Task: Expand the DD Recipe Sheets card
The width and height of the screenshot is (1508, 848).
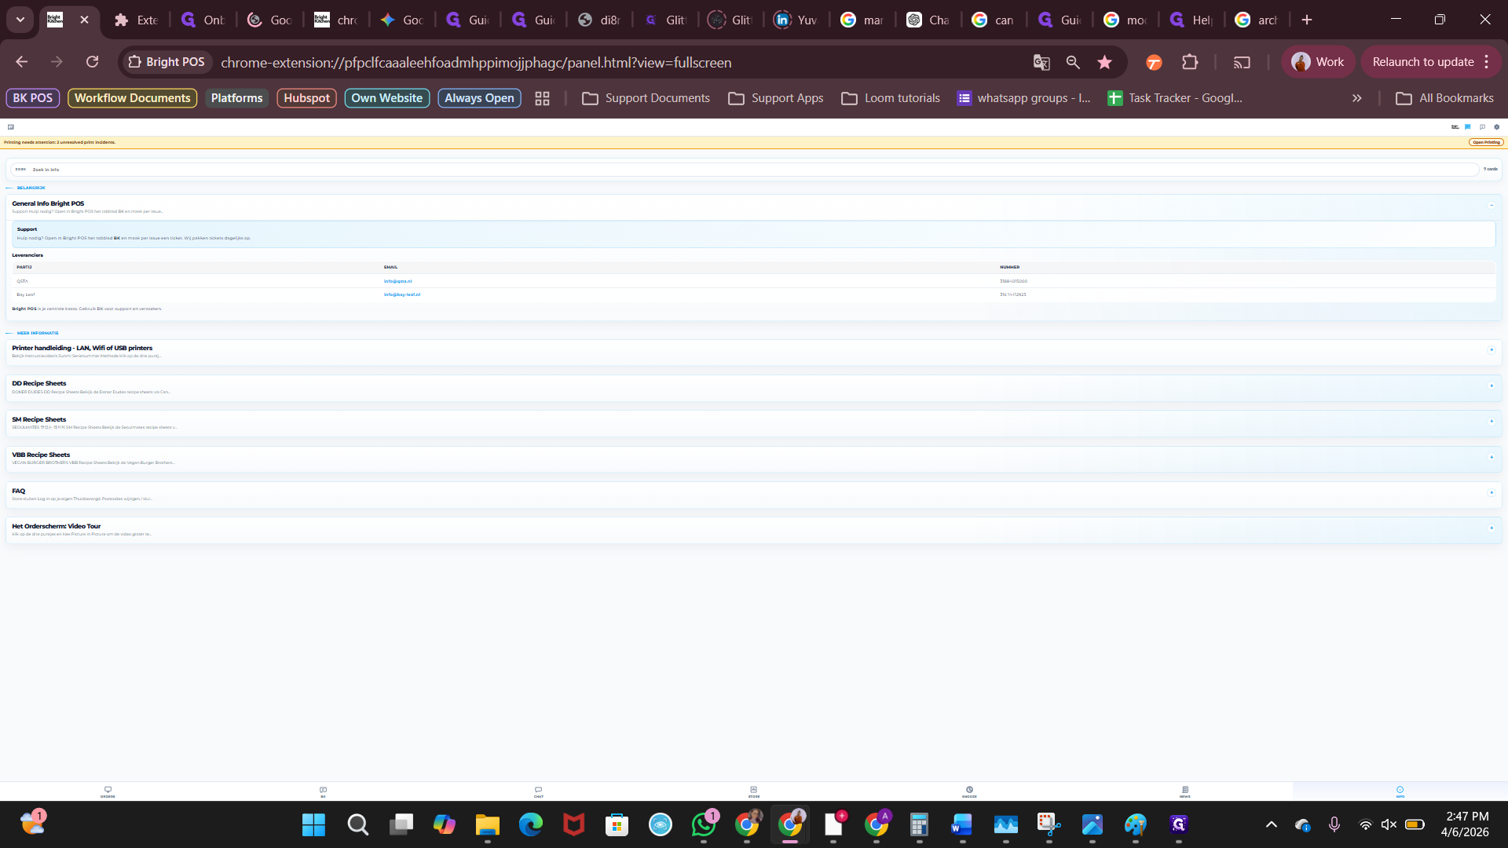Action: click(x=1491, y=386)
